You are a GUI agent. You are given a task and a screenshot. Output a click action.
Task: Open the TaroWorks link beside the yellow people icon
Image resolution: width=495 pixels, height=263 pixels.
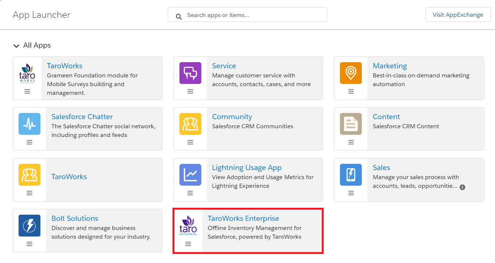[69, 177]
